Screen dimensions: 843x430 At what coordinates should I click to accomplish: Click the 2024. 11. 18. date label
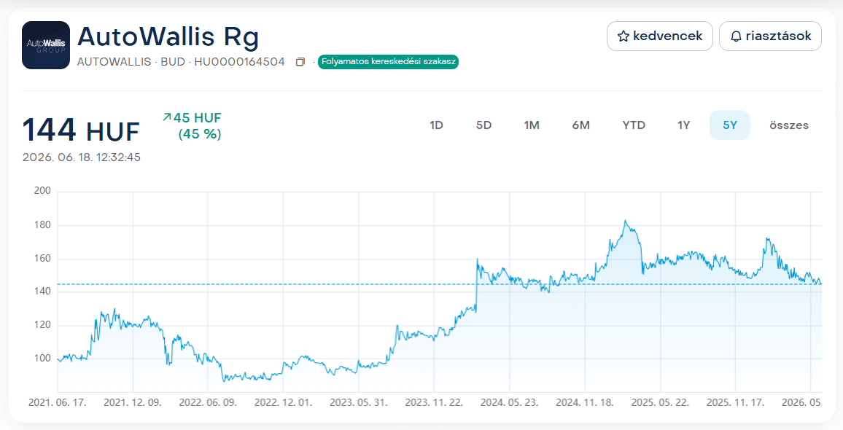[x=584, y=402]
